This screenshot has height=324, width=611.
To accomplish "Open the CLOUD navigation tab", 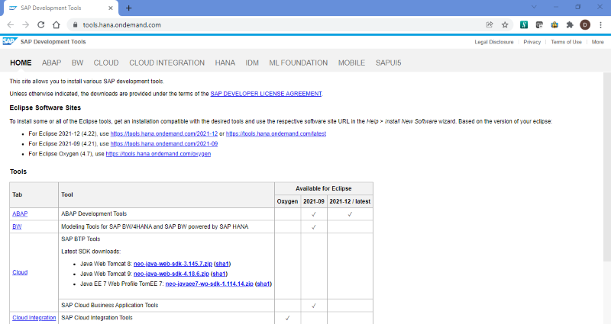I will pos(105,63).
